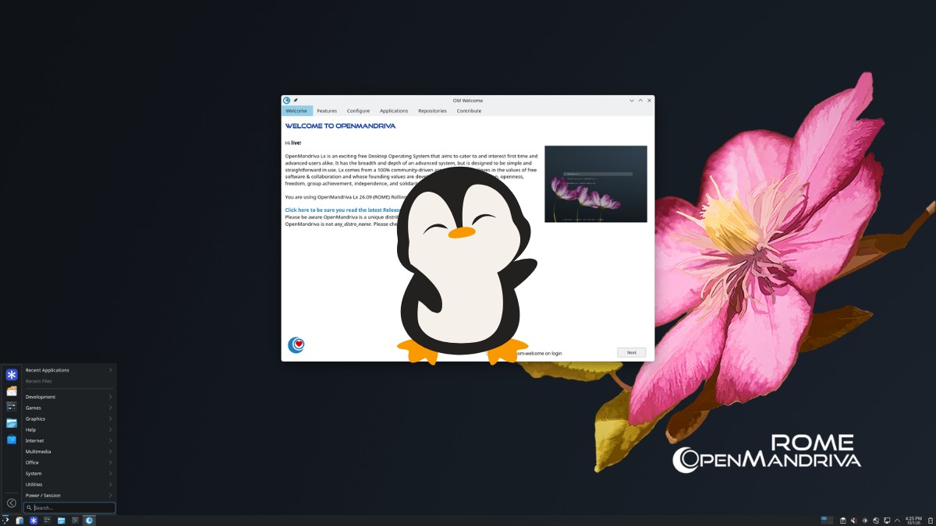Image resolution: width=936 pixels, height=526 pixels.
Task: Switch to the Repositories tab
Action: pos(432,111)
